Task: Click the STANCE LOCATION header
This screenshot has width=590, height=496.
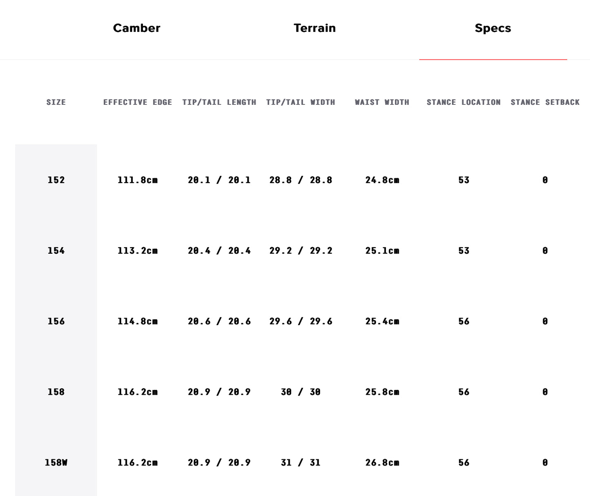Action: point(463,102)
